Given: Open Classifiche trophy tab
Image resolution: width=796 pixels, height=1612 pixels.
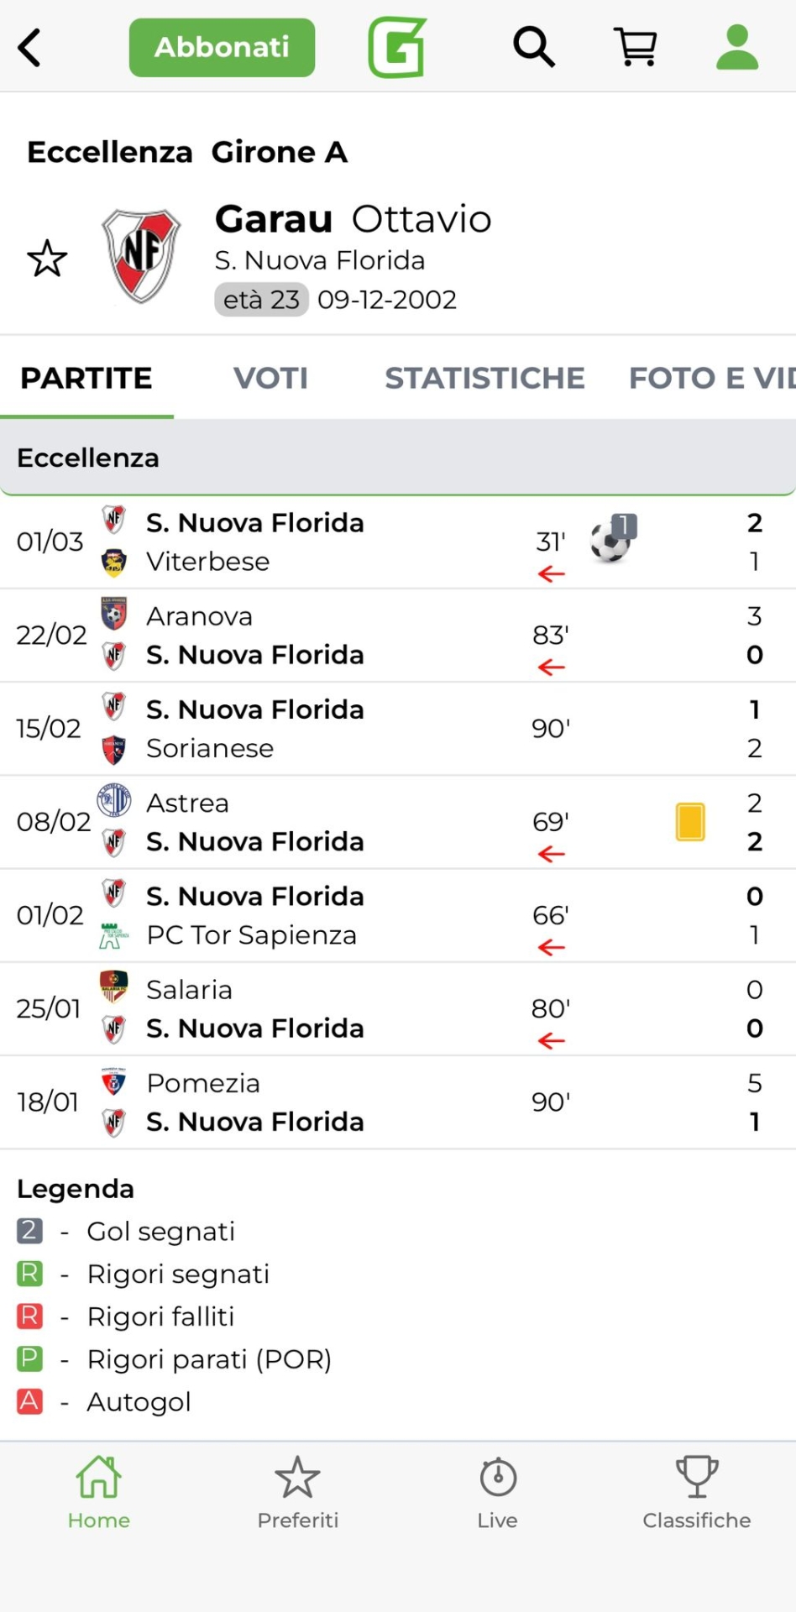Looking at the screenshot, I should click(696, 1492).
